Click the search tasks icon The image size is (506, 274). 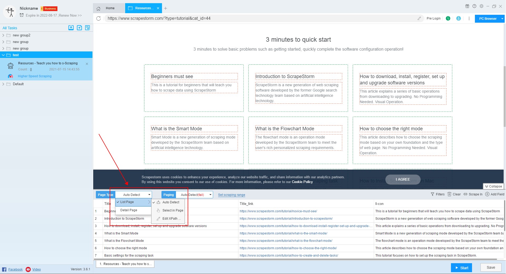pyautogui.click(x=88, y=28)
